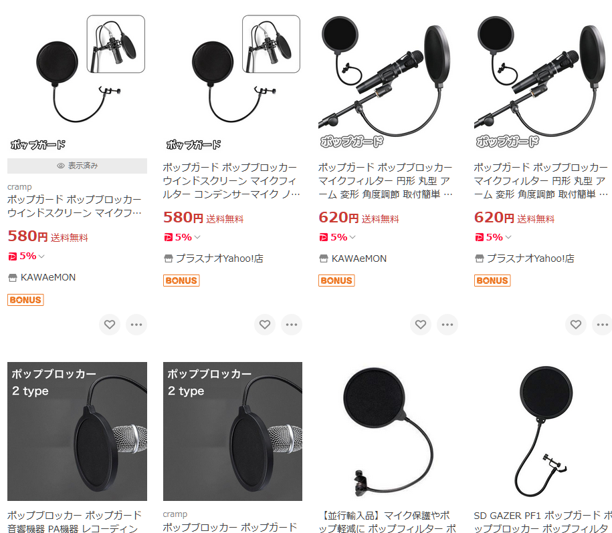612x533 pixels.
Task: Click BONUS badge under KAWAeMON 620円 item
Action: click(x=336, y=281)
